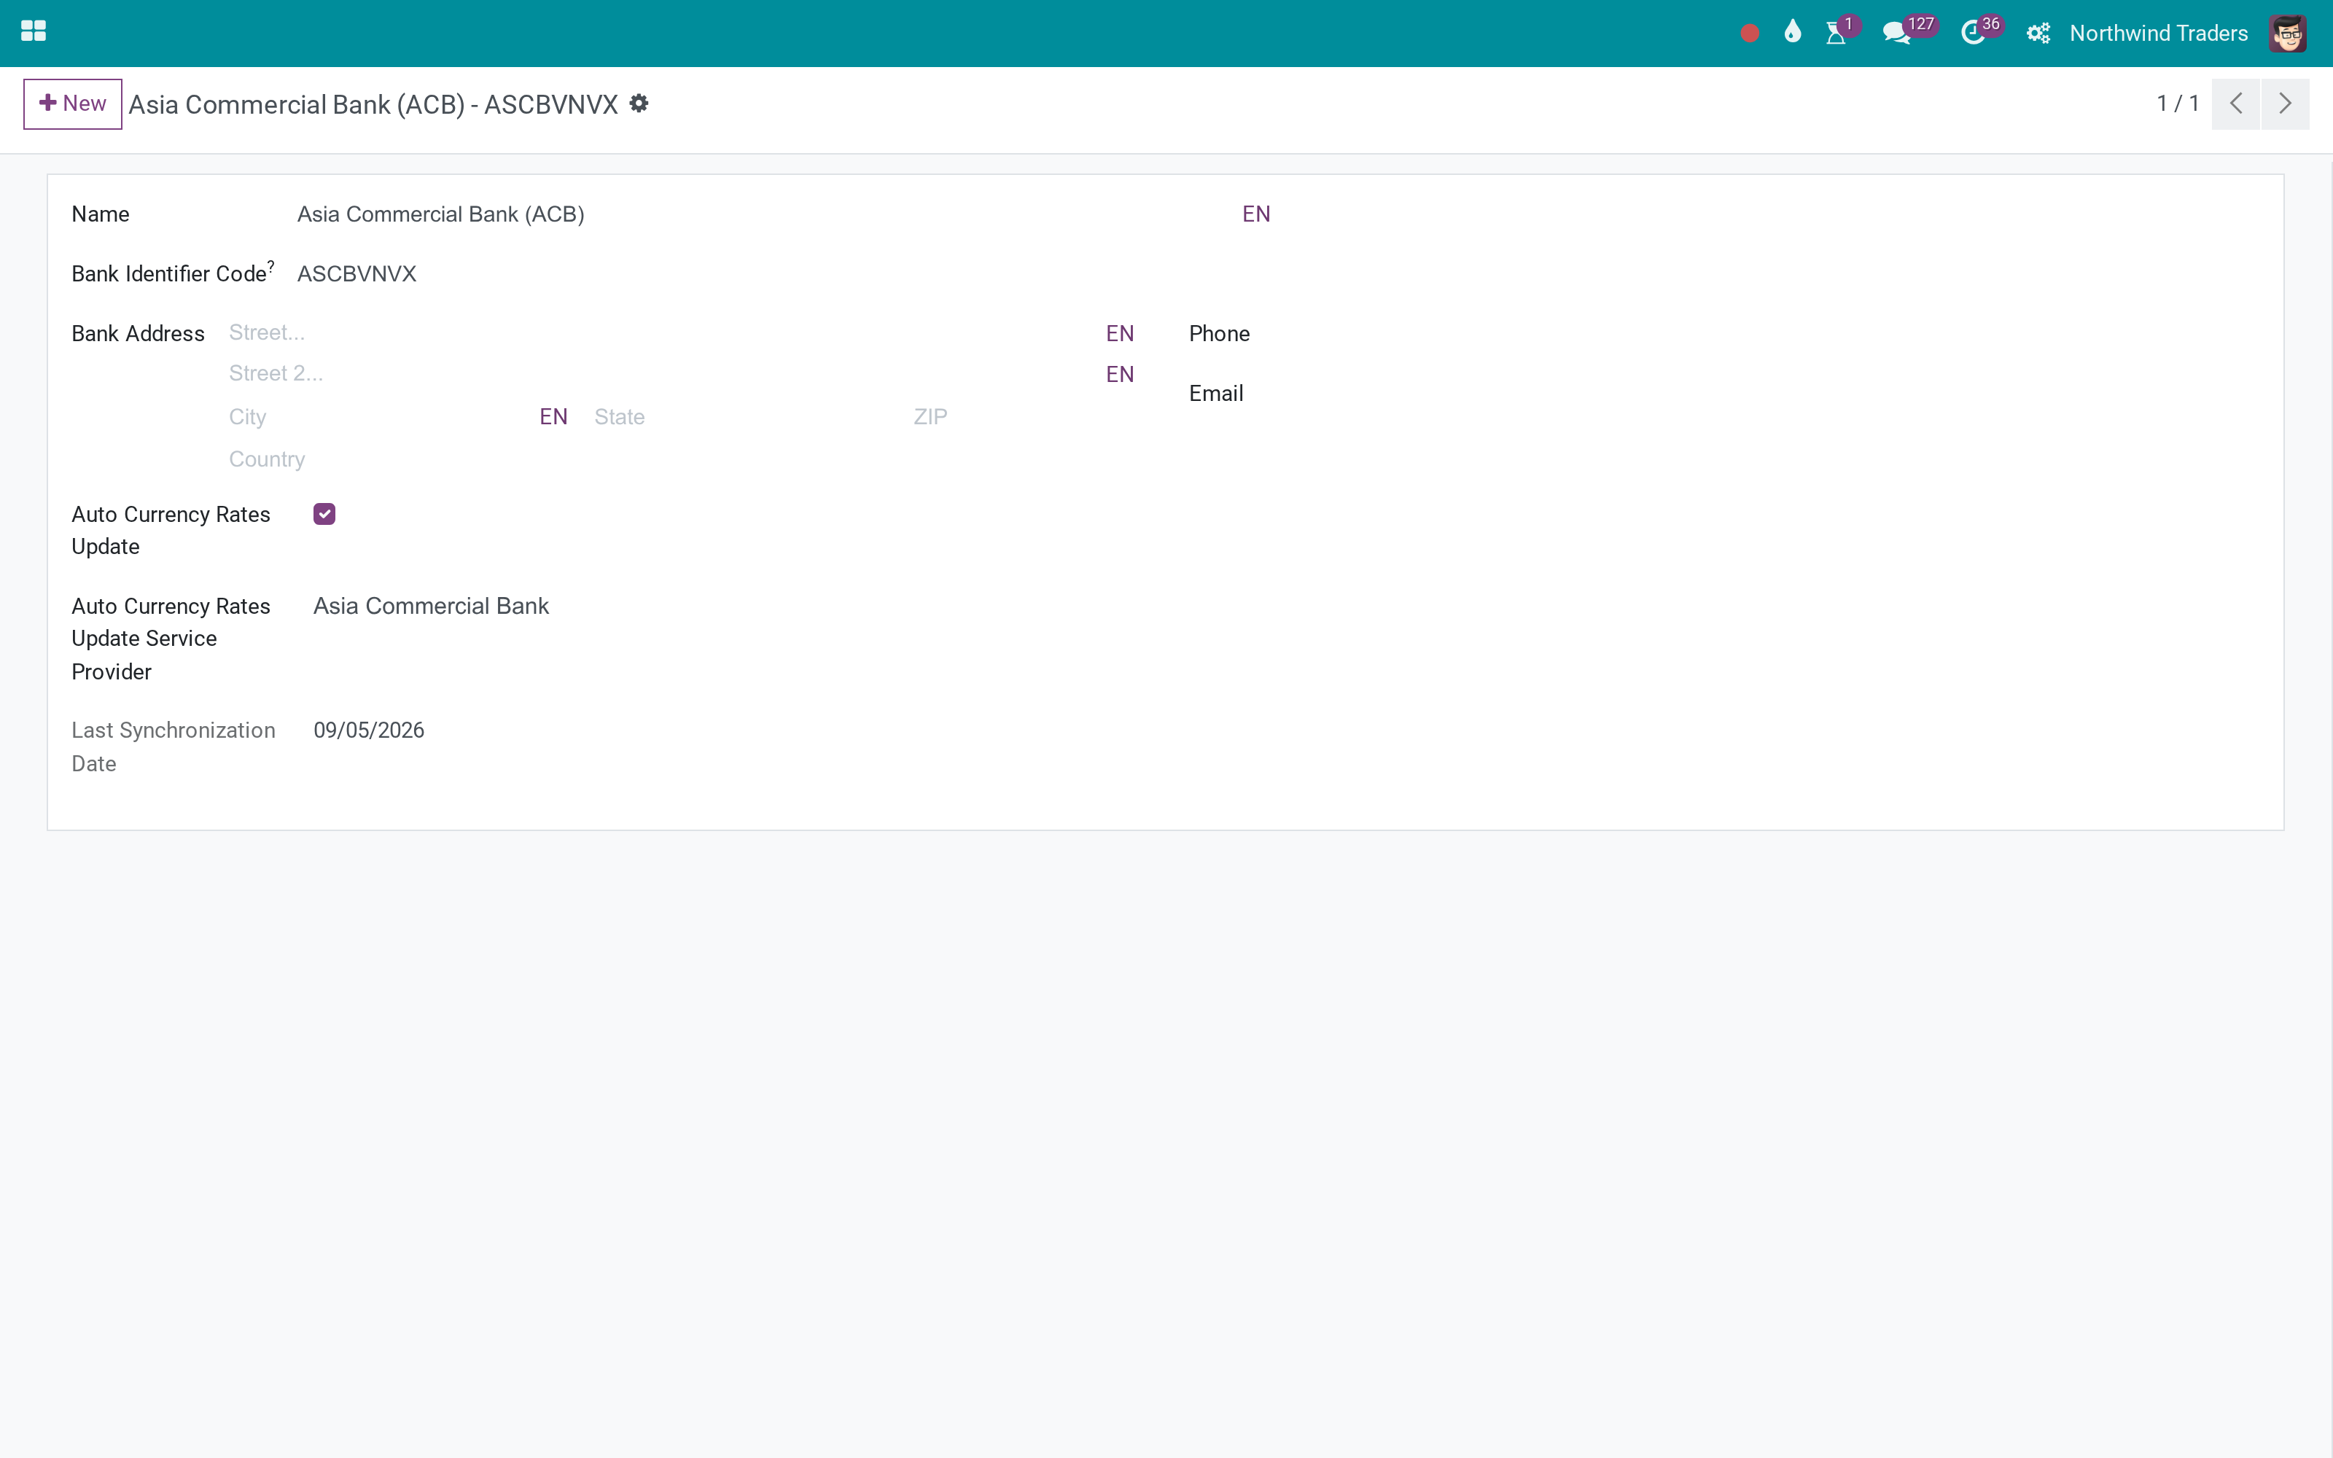2333x1458 pixels.
Task: Translate the City field via EN
Action: pyautogui.click(x=553, y=416)
